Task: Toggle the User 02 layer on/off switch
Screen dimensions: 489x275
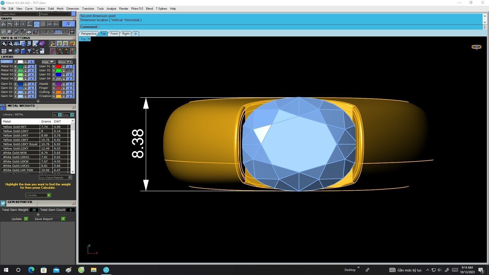Action: pyautogui.click(x=69, y=71)
